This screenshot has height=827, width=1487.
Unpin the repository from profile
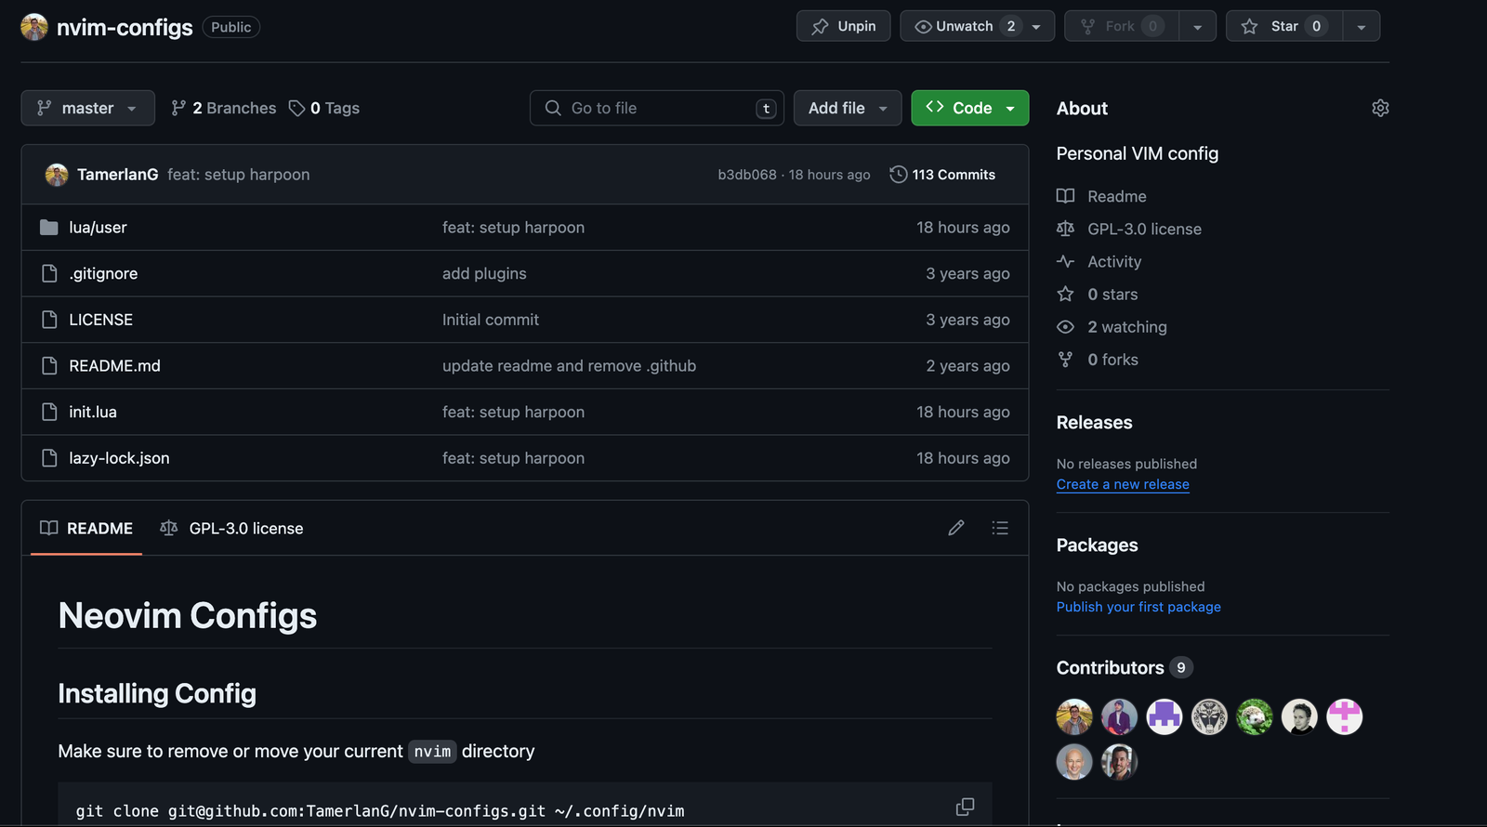click(x=843, y=26)
